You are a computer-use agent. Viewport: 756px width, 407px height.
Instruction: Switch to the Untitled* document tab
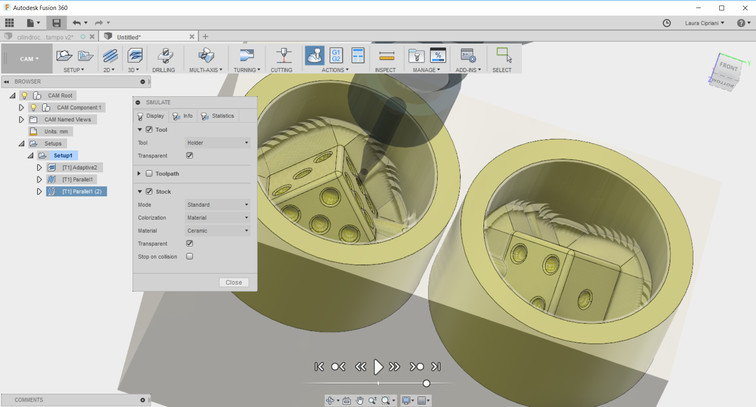pyautogui.click(x=129, y=37)
